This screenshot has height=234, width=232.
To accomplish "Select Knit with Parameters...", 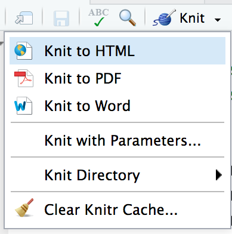I will pos(117,140).
